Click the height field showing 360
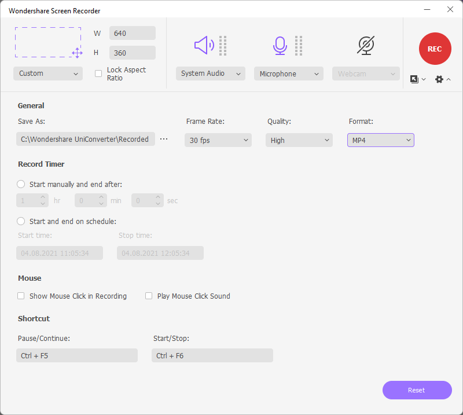463x415 pixels. click(133, 53)
